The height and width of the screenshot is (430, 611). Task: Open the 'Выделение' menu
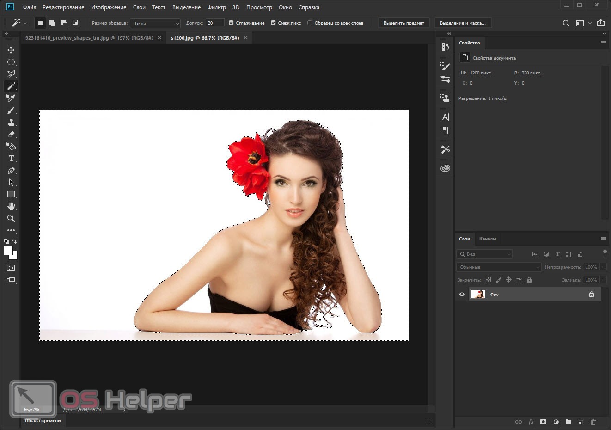[x=186, y=7]
